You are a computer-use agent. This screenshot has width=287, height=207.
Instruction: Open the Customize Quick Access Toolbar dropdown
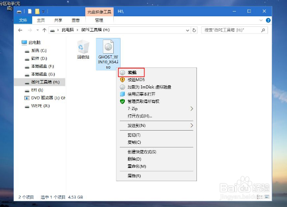click(43, 12)
